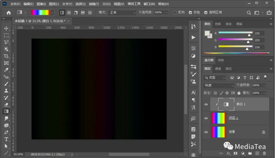Select the Horizontal Type tool

click(6, 139)
